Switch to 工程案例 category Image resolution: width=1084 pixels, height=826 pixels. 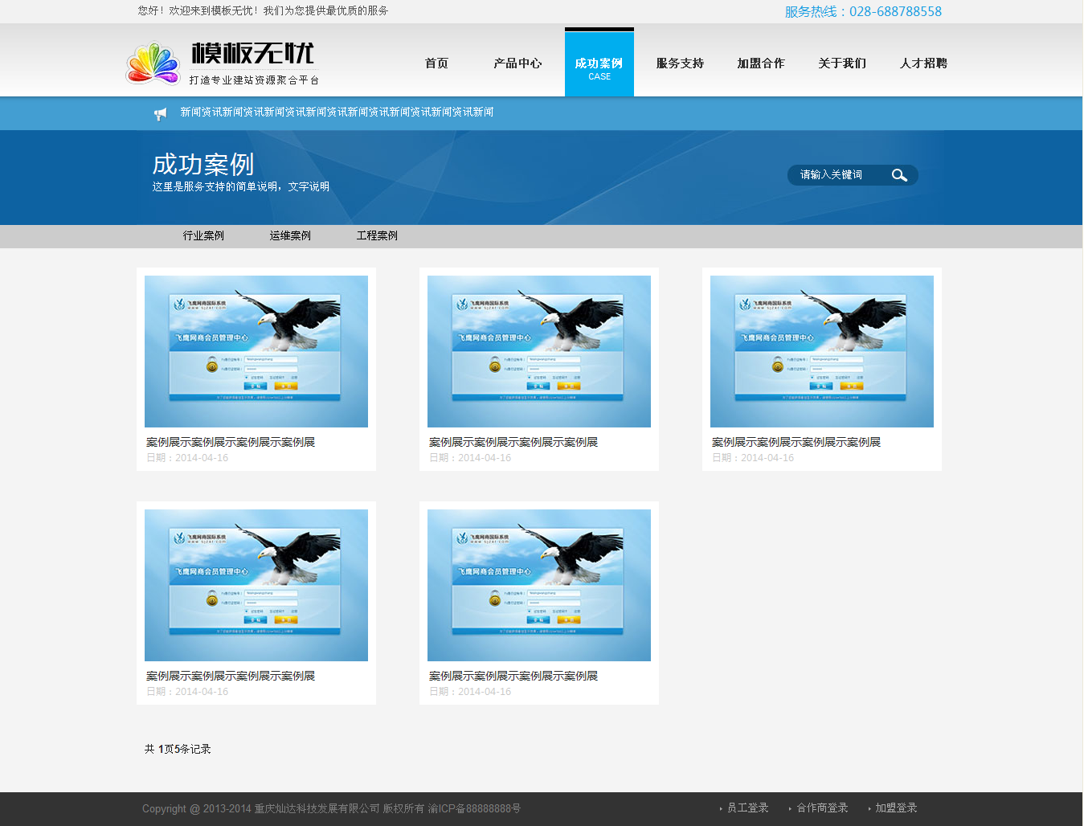click(377, 235)
